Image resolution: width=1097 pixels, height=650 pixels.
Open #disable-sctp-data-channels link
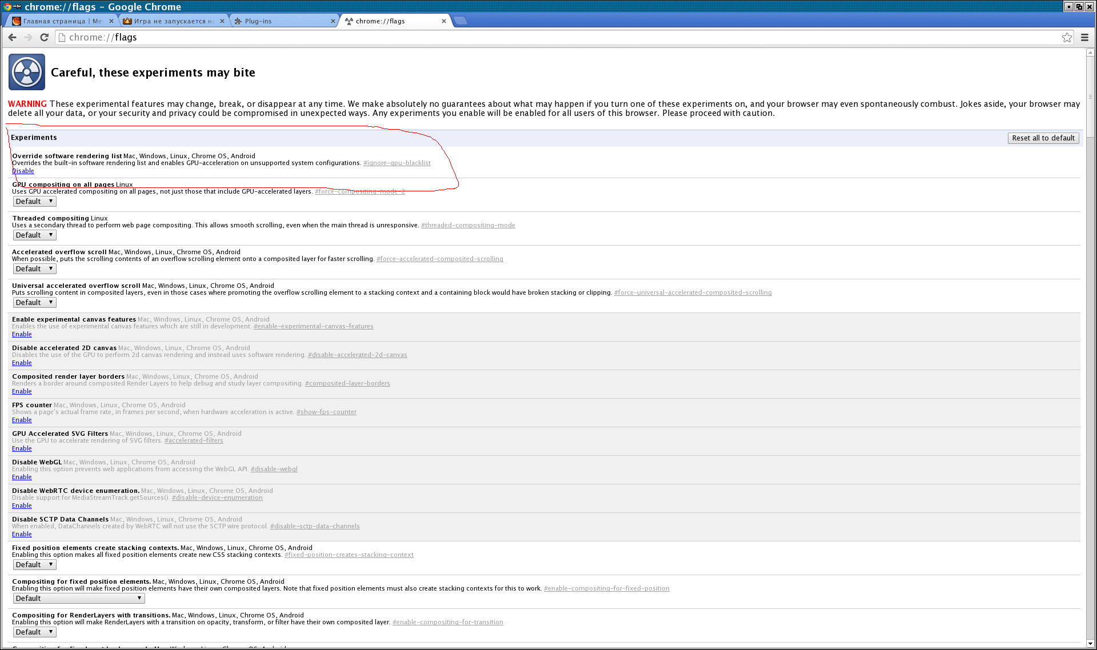click(x=315, y=526)
